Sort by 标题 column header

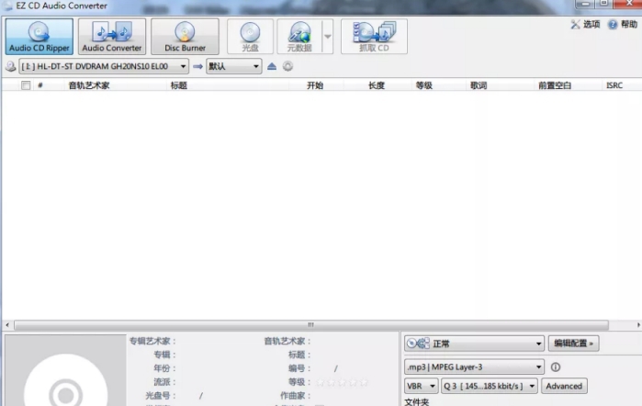coord(179,85)
